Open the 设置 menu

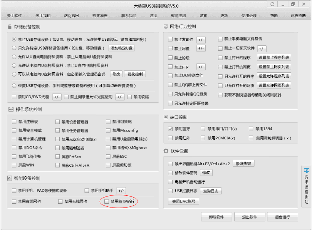click(203, 16)
